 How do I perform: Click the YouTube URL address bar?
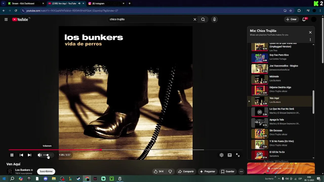tap(152, 11)
